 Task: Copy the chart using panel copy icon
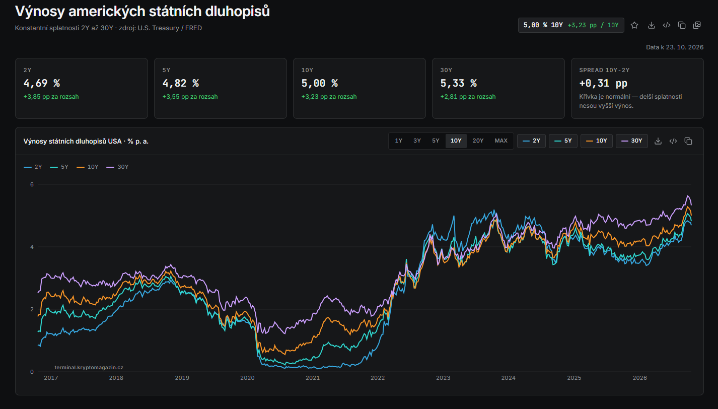click(688, 141)
